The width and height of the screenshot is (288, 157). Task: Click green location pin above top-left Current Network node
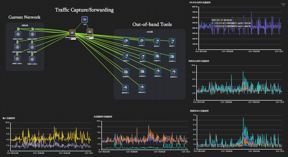[x=17, y=29]
